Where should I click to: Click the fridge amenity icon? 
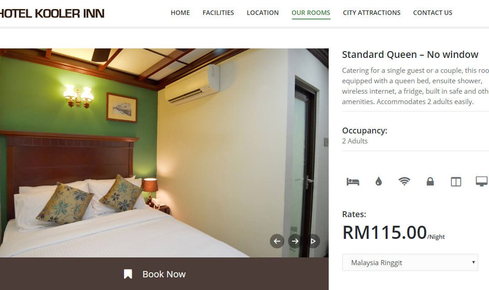(x=456, y=181)
